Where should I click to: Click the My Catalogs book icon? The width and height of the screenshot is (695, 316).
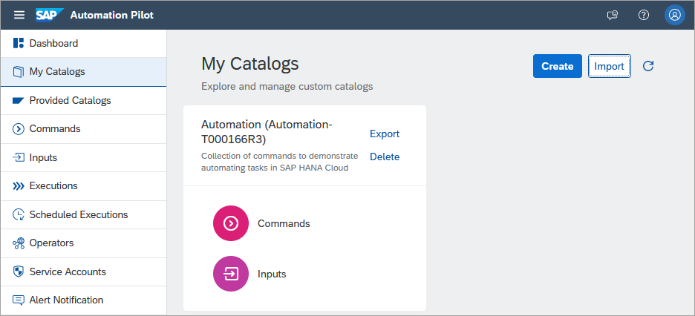click(x=18, y=72)
